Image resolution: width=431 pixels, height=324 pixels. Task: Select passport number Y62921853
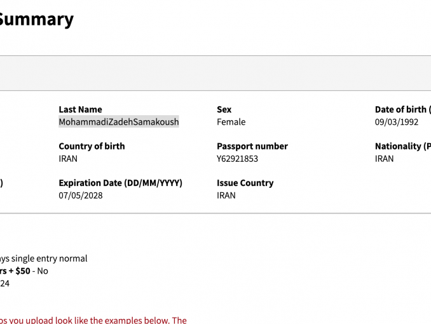[237, 158]
